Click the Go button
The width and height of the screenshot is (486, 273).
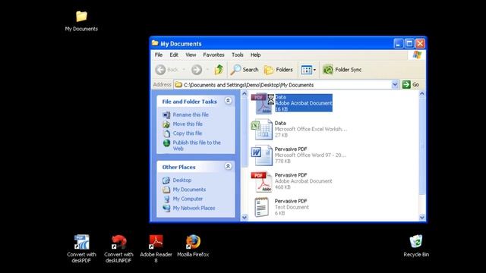click(x=411, y=84)
